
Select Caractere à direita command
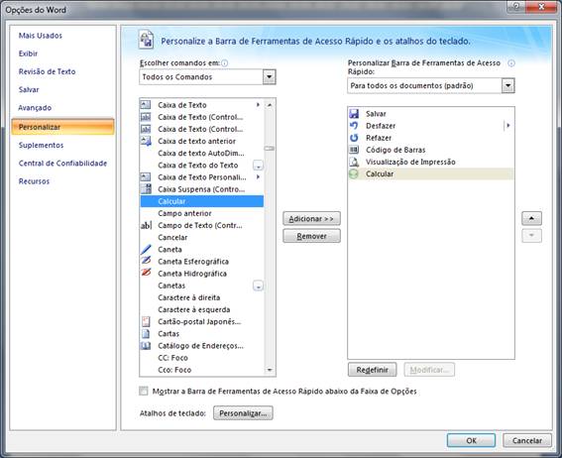click(x=202, y=297)
